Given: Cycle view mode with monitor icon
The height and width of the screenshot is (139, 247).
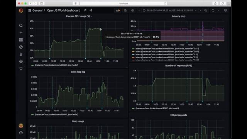Looking at the screenshot, I should (x=225, y=10).
